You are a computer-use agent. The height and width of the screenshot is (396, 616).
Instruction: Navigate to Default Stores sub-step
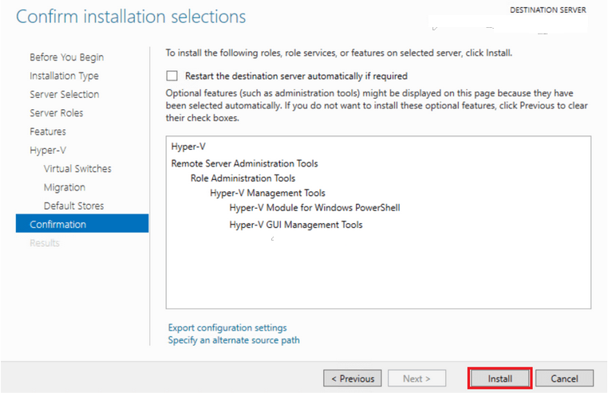tap(74, 206)
